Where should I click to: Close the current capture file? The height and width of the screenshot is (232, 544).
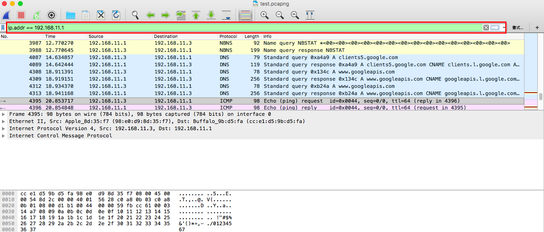[101, 16]
